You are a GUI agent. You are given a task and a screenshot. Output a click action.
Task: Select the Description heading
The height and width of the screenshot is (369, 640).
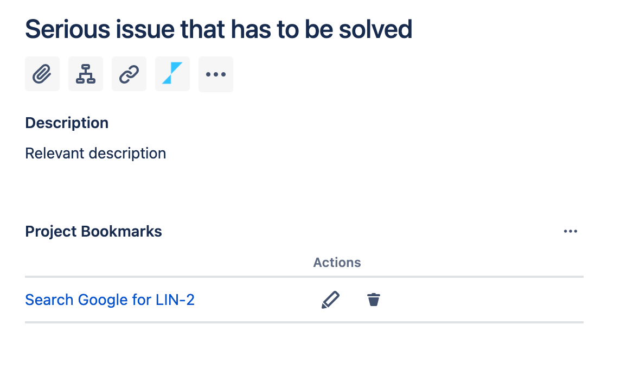coord(67,123)
